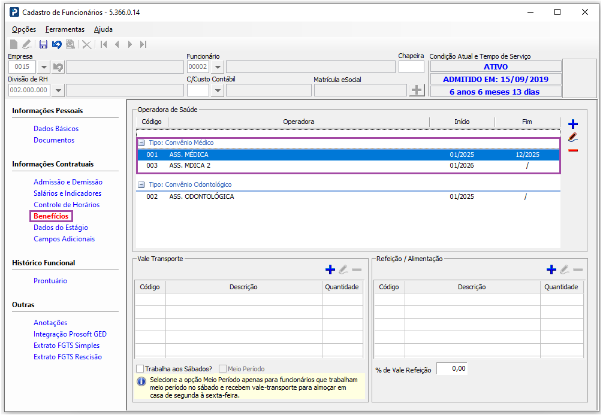Select the ASS. MÉDICA row 001
This screenshot has height=415, width=603.
tap(348, 155)
